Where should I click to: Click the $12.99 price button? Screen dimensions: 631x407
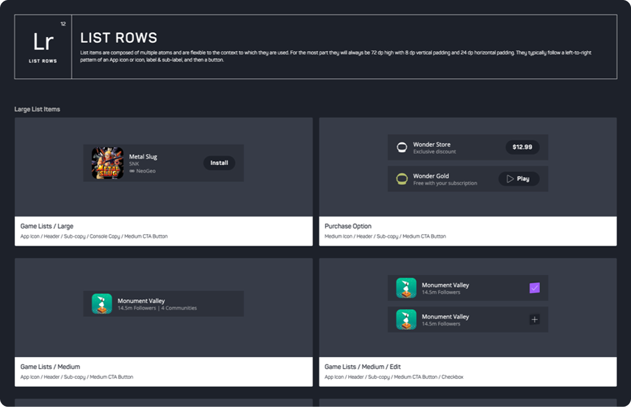pos(522,147)
